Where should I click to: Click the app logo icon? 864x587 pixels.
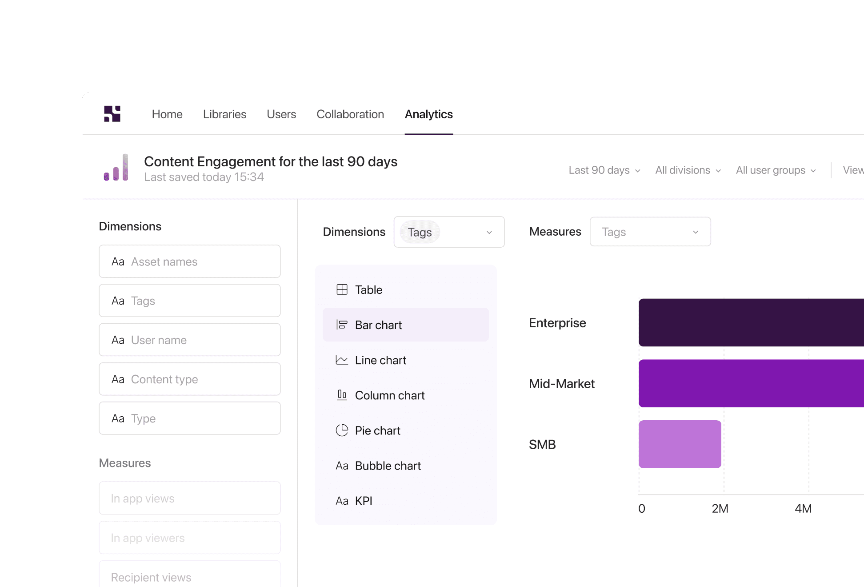click(112, 114)
